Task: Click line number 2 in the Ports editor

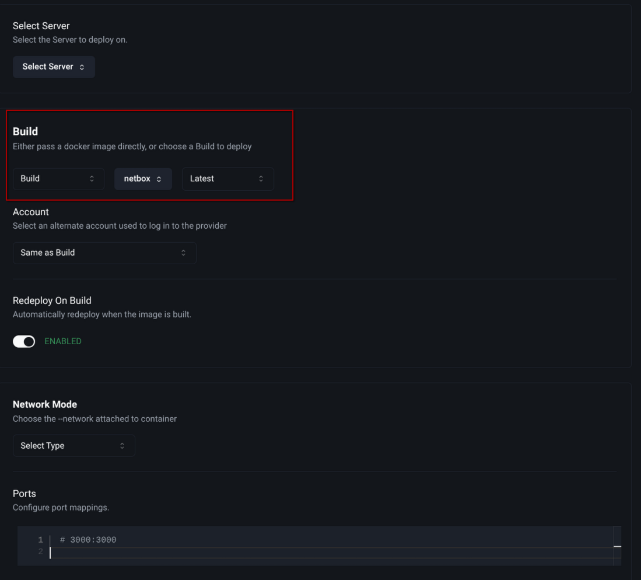Action: pyautogui.click(x=41, y=552)
